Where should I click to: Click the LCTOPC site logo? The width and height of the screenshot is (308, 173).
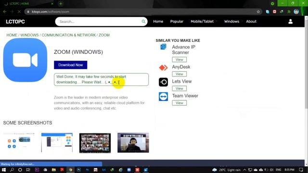tap(15, 22)
